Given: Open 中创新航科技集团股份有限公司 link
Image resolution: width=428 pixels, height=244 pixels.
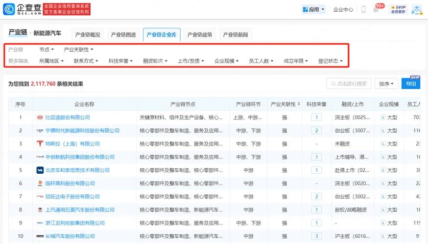Looking at the screenshot, I should 80,157.
